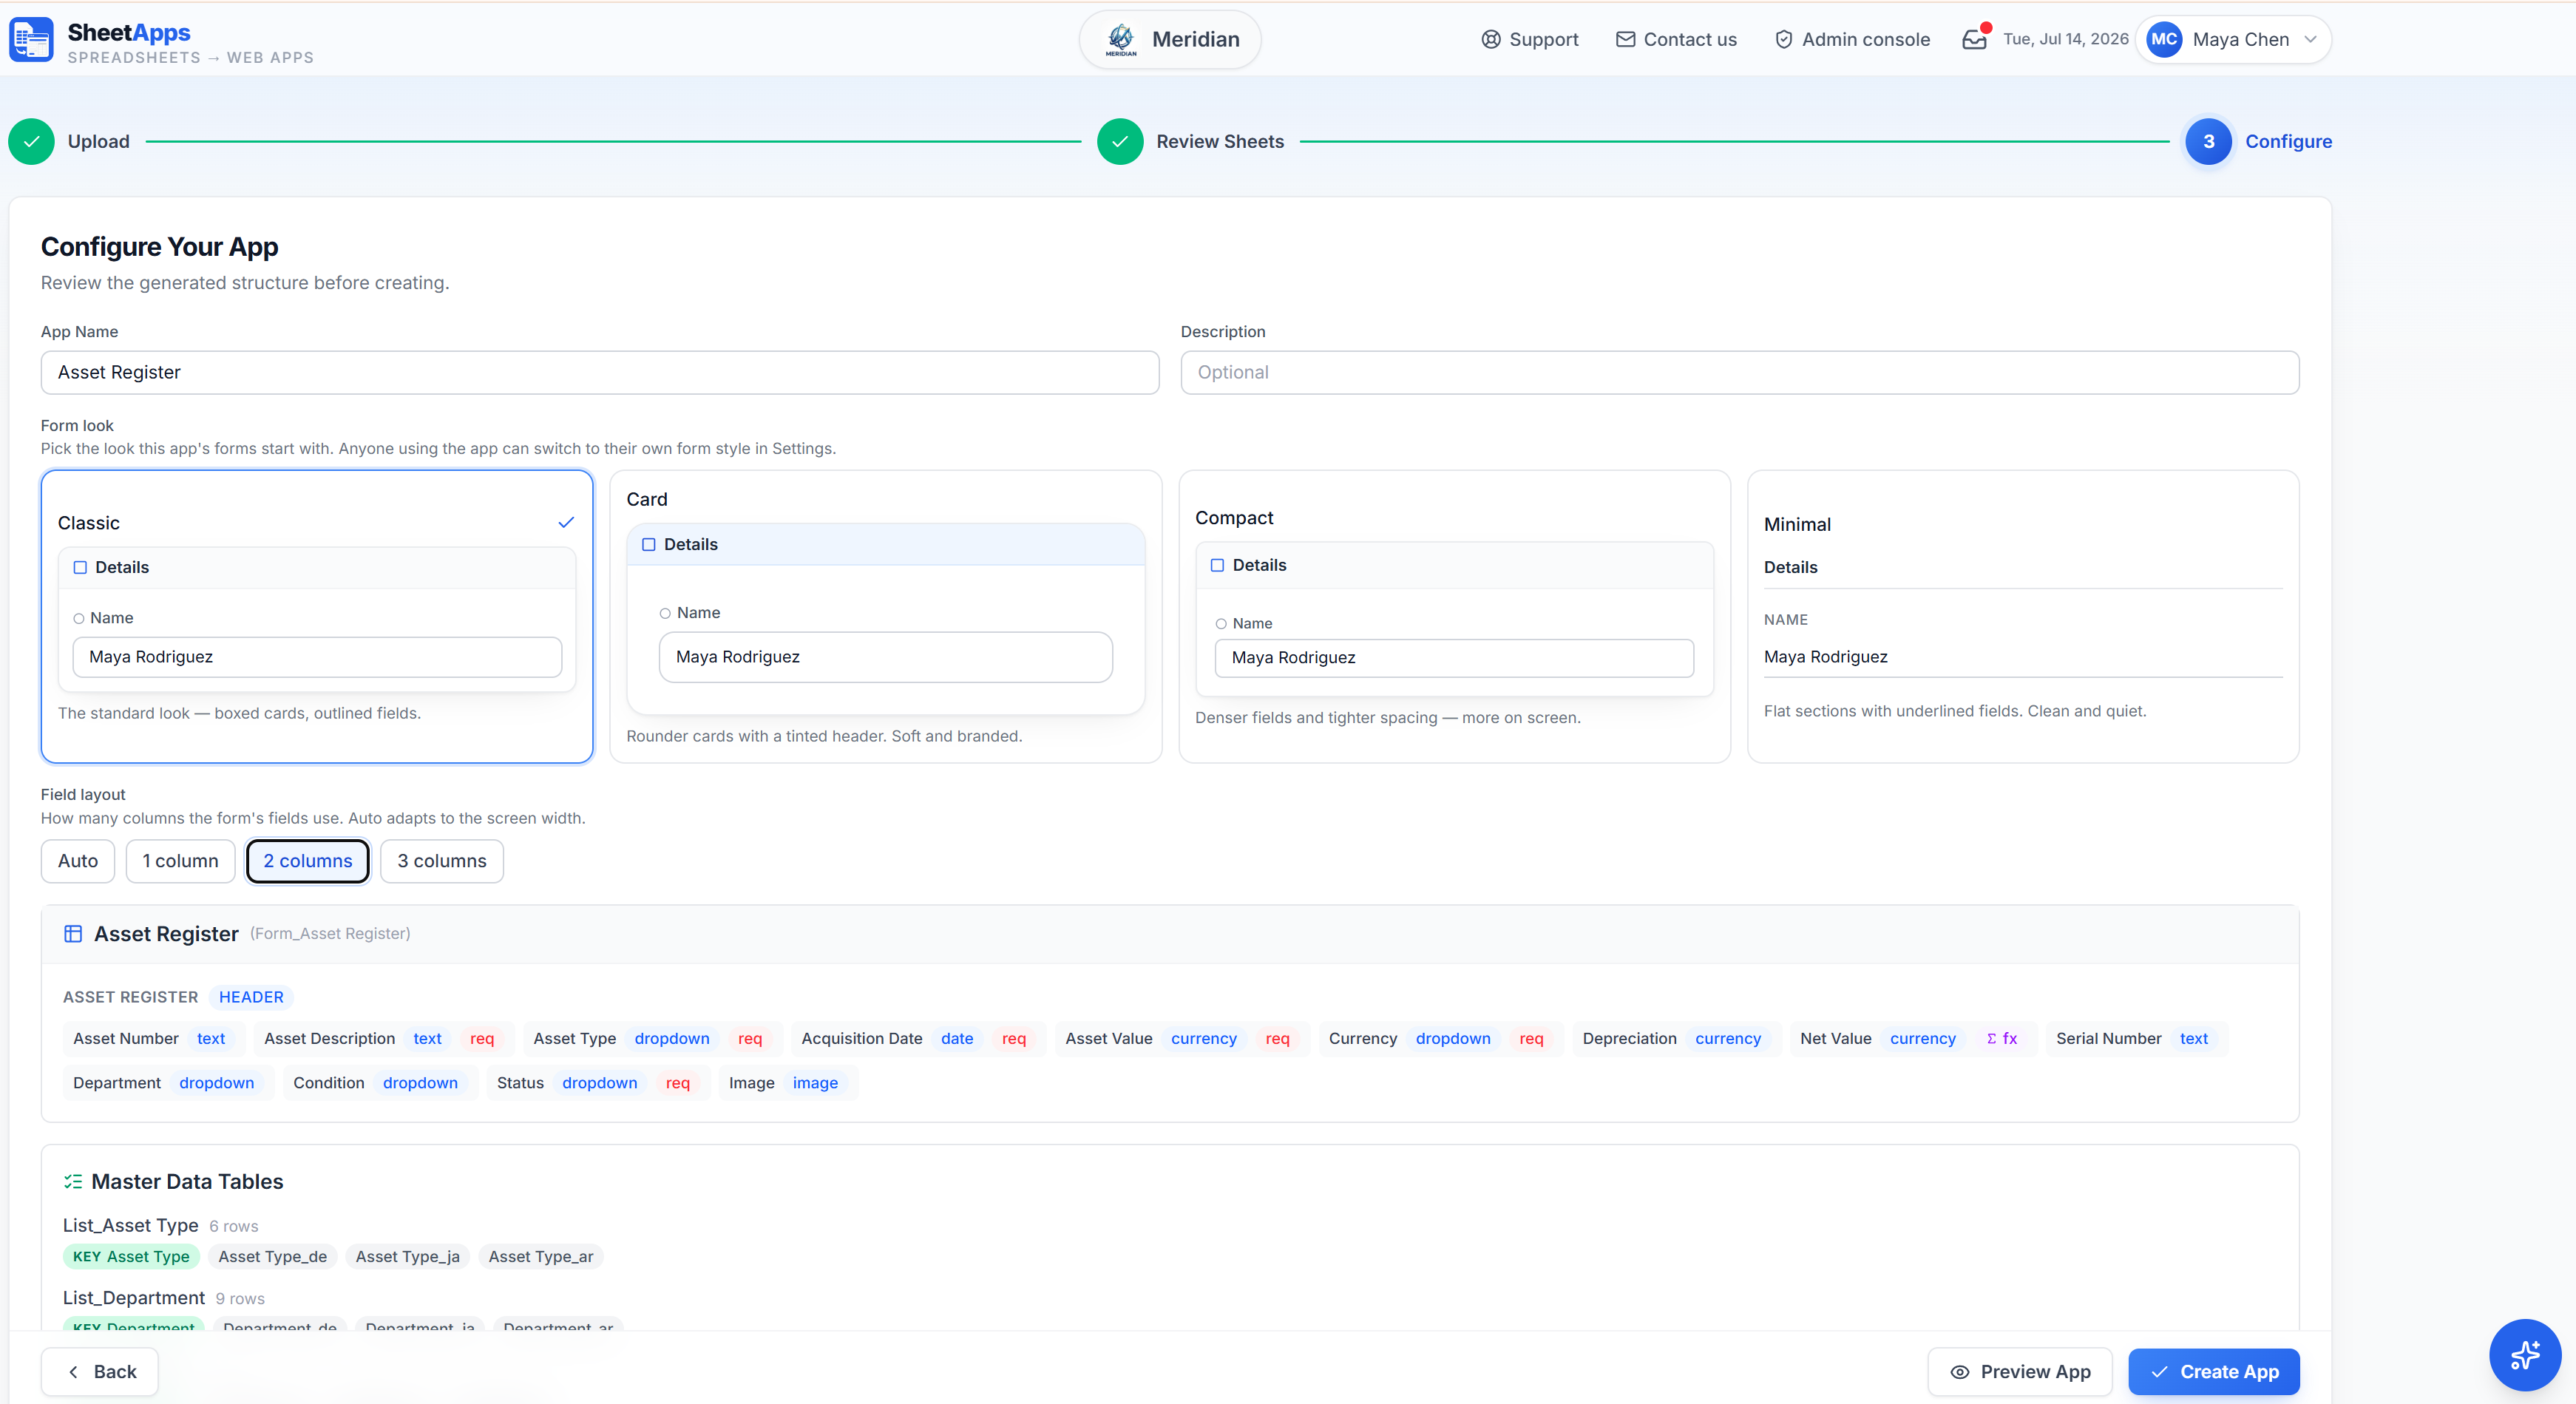Click the Review Sheets step checkmark circle
The height and width of the screenshot is (1404, 2576).
click(1120, 141)
